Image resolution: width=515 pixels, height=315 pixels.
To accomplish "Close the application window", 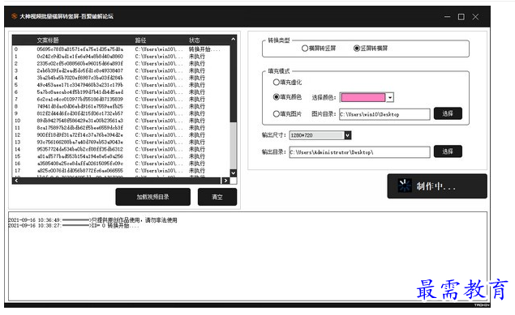I will point(475,16).
